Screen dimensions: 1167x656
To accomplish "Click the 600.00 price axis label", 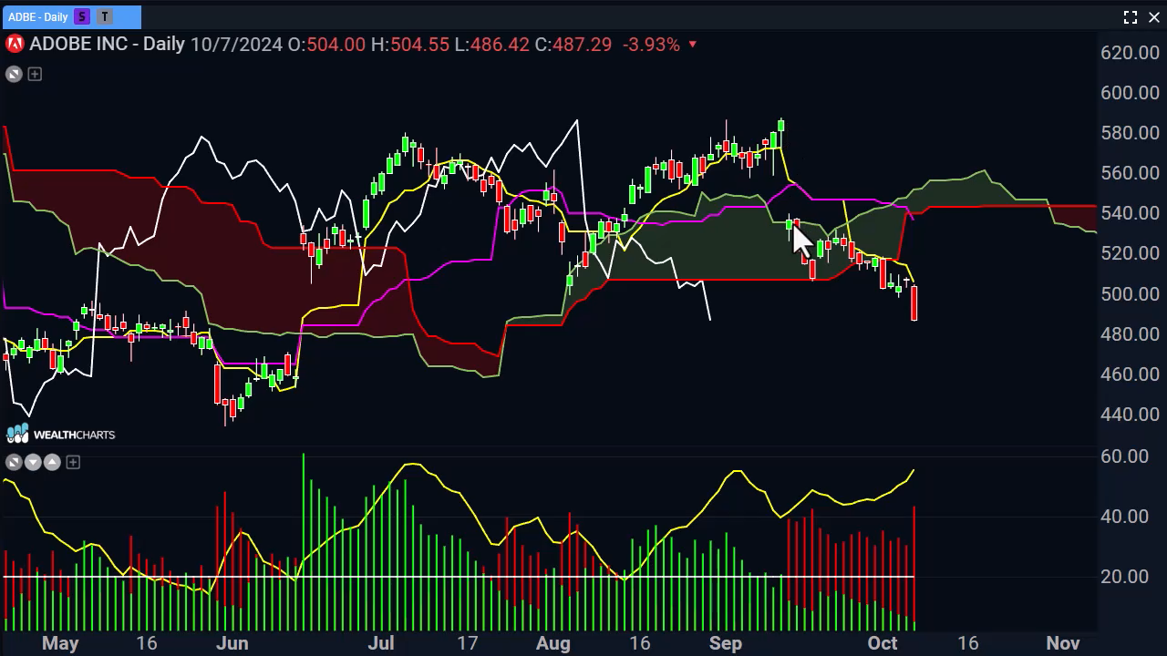I will coord(1130,93).
